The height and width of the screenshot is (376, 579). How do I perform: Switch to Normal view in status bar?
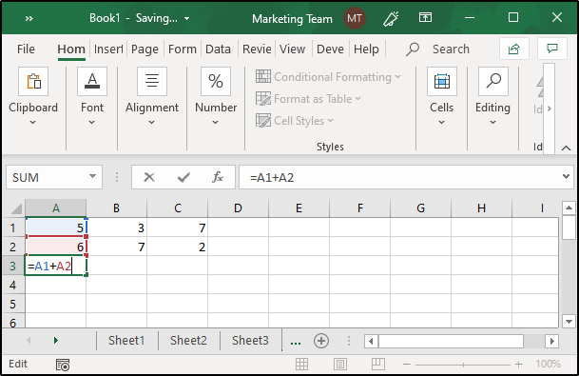pos(301,365)
